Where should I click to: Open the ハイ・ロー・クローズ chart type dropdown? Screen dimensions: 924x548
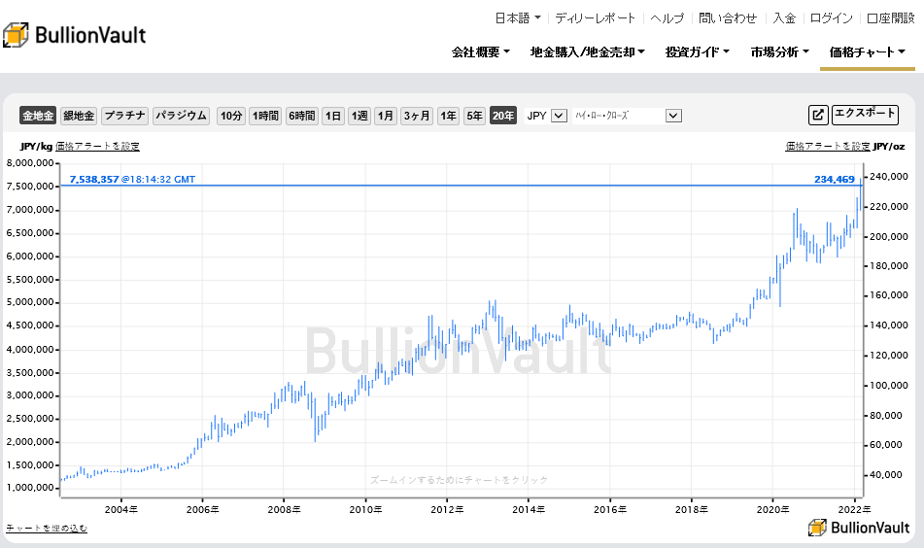point(628,116)
